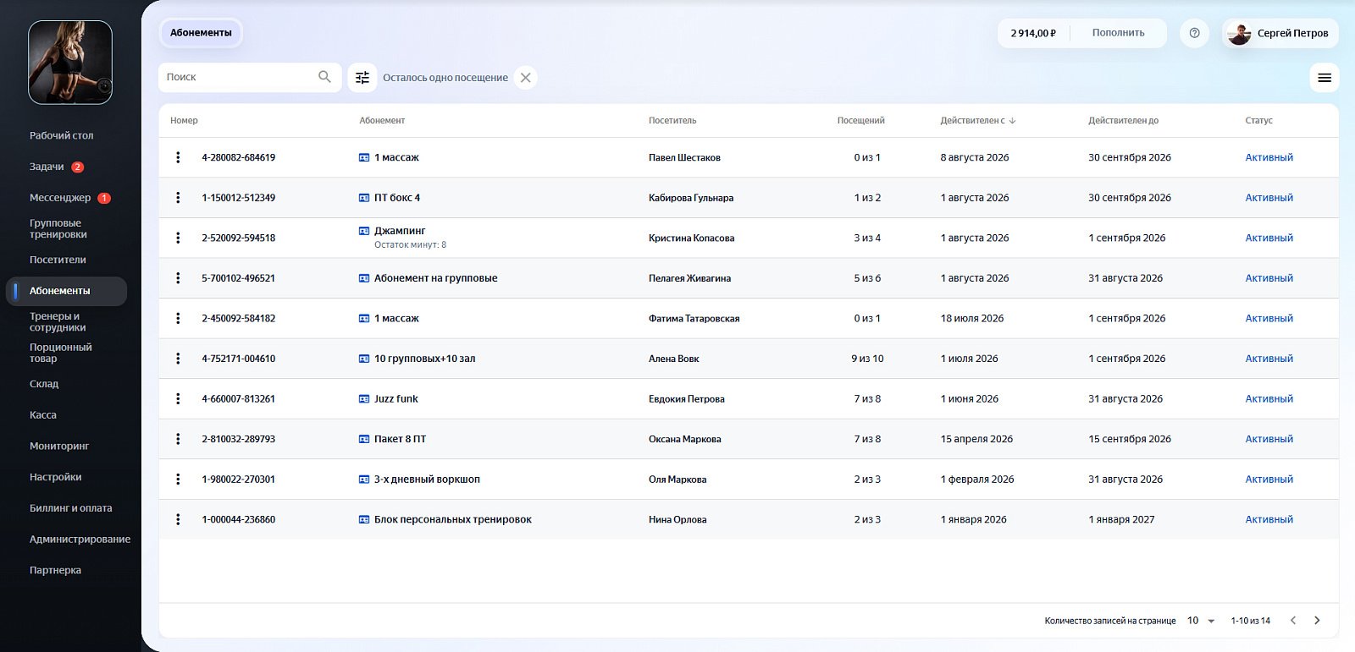Go to 'Групповые тренировки' section
Viewport: 1355px width, 652px height.
pyautogui.click(x=58, y=229)
